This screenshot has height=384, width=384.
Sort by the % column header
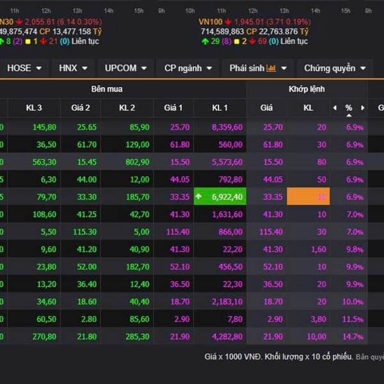point(349,108)
